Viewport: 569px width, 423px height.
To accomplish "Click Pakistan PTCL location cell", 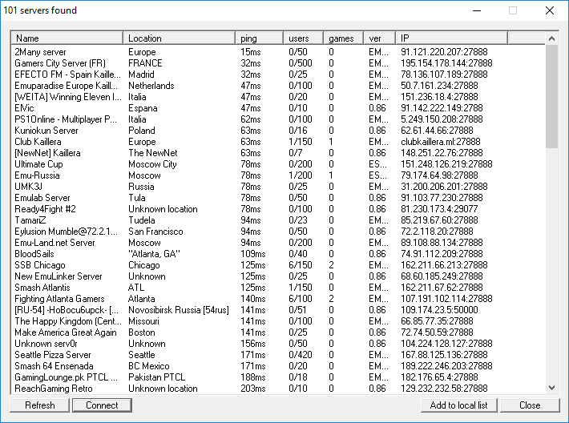I will pos(157,378).
